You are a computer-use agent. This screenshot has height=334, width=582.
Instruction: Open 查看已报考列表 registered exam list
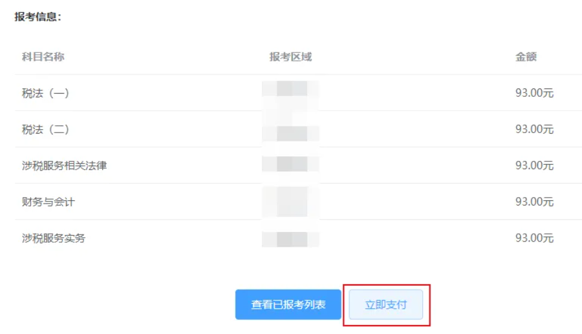[288, 304]
